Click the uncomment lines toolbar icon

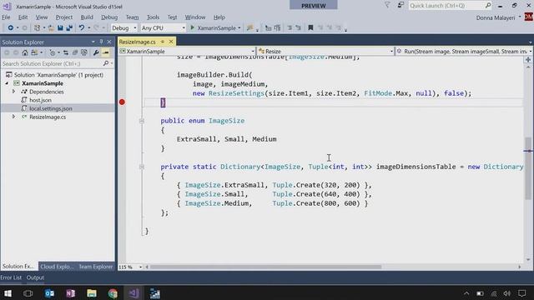[x=298, y=27]
